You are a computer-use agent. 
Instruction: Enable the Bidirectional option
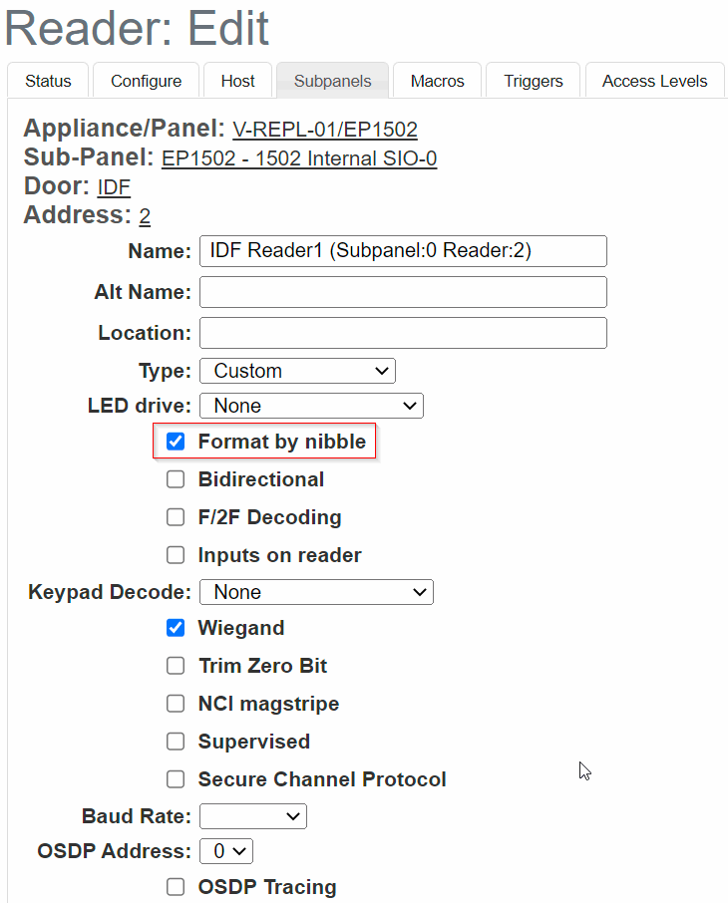[x=176, y=479]
